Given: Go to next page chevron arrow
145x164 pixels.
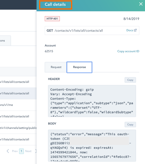Looking at the screenshot, I should (36, 151).
